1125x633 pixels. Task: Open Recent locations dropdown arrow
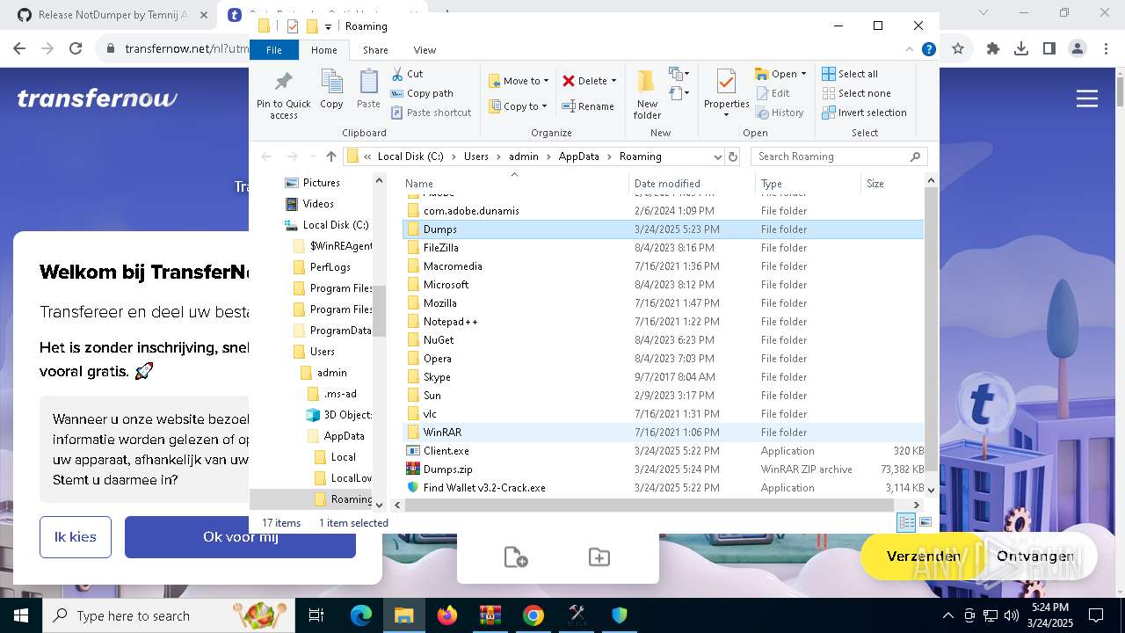coord(312,156)
